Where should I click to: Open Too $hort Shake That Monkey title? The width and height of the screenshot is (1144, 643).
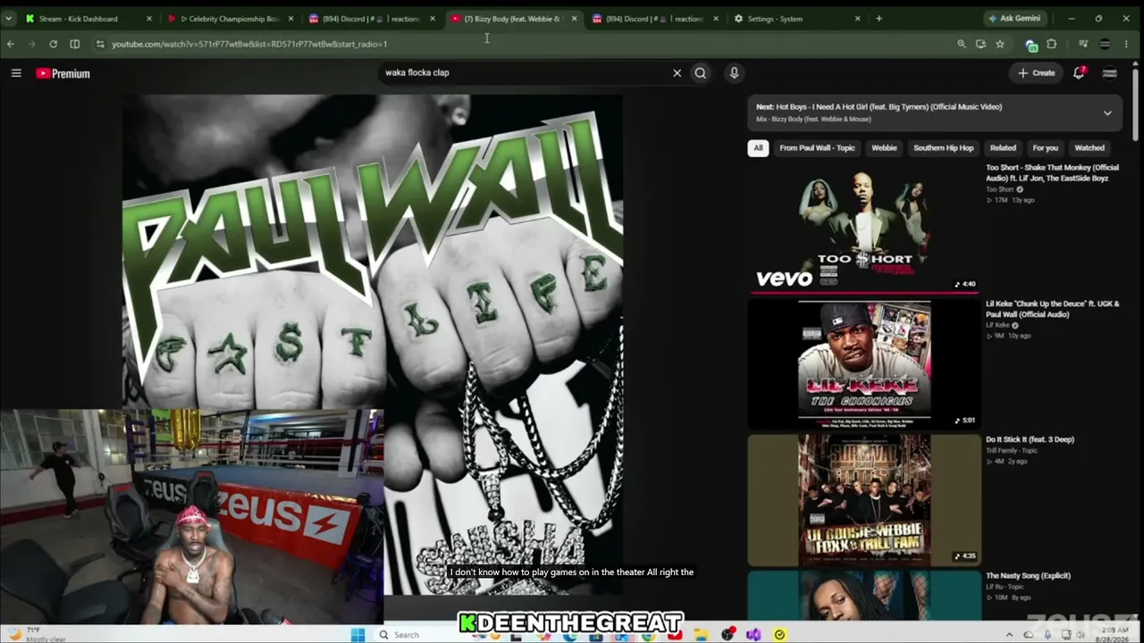(x=1052, y=172)
